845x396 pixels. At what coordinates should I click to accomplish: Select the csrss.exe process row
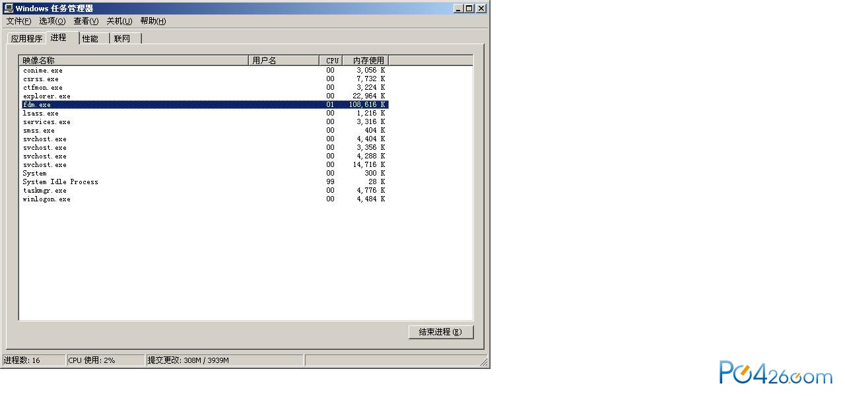[205, 79]
